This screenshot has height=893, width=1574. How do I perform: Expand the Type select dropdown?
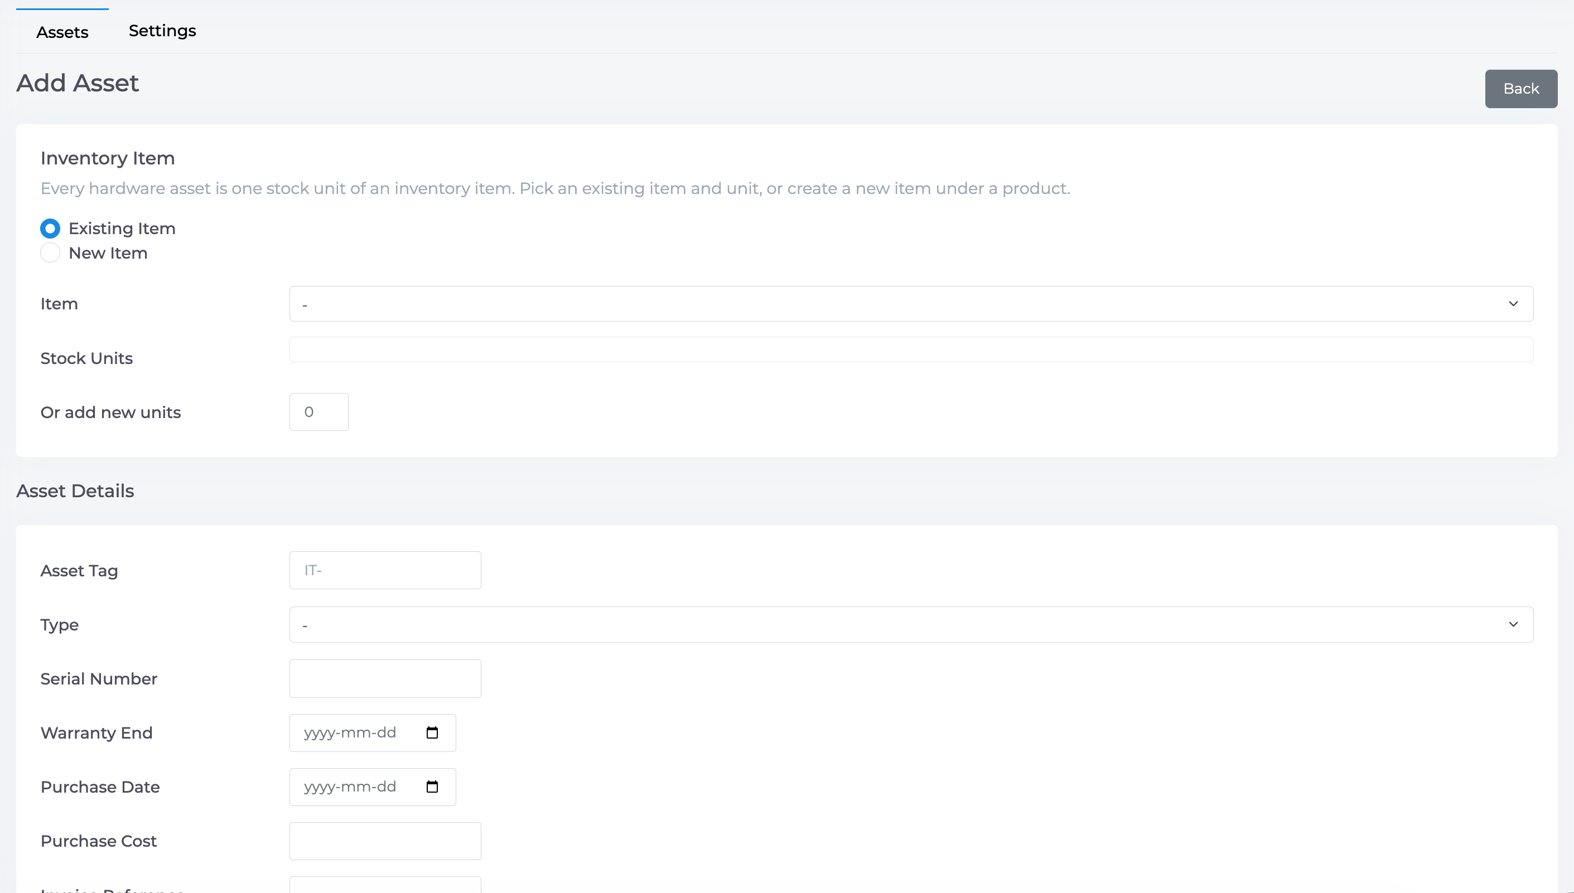click(911, 624)
